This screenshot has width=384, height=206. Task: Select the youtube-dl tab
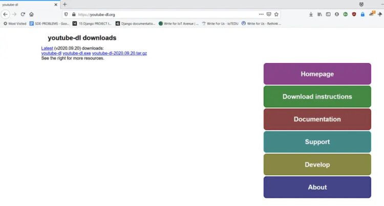[x=30, y=5]
